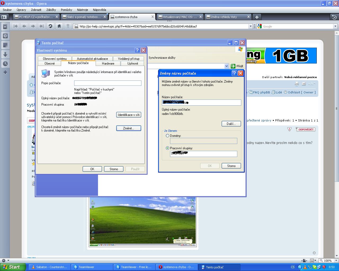This screenshot has width=339, height=271.
Task: Open the Soubor menu
Action: tap(7, 10)
